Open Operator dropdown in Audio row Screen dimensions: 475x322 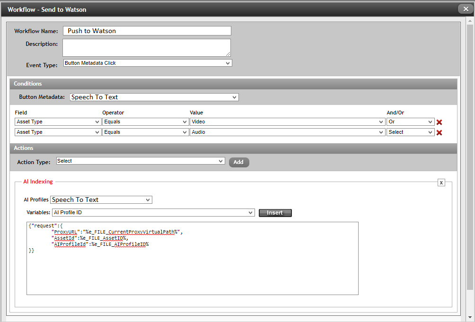pos(145,132)
